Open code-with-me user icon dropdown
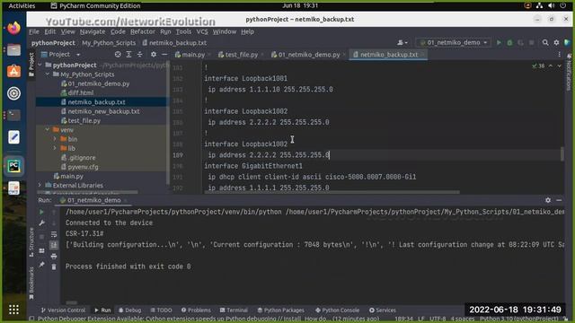The height and width of the screenshot is (323, 575). tap(402, 43)
